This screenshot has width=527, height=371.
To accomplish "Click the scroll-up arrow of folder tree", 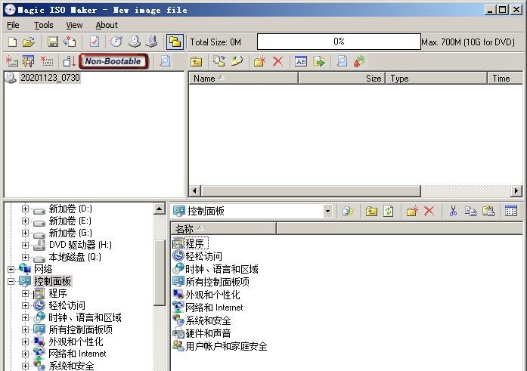I will coord(160,209).
